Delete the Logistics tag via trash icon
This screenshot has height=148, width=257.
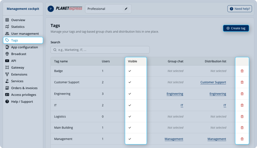tap(242, 116)
